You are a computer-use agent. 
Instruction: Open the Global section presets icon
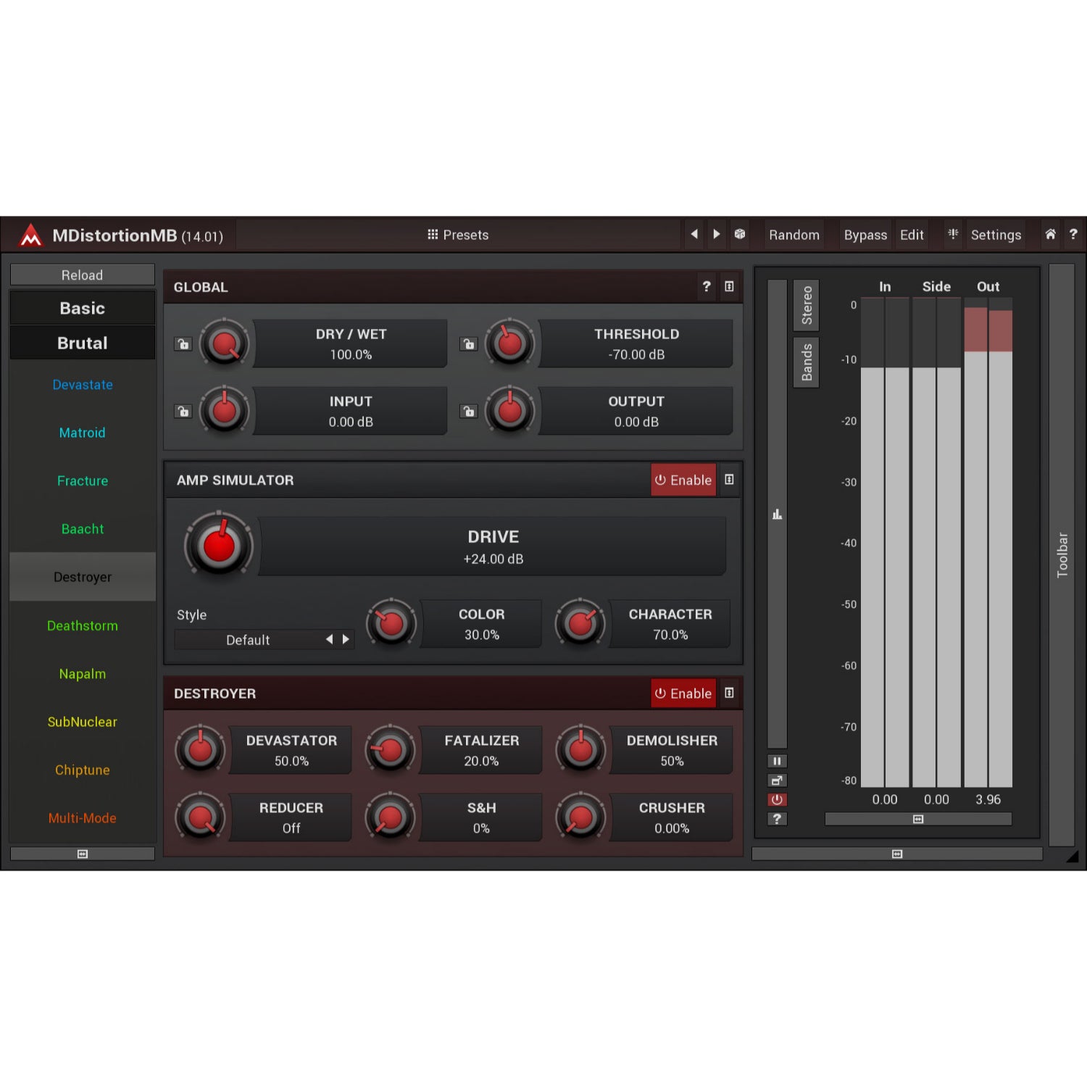pyautogui.click(x=729, y=286)
